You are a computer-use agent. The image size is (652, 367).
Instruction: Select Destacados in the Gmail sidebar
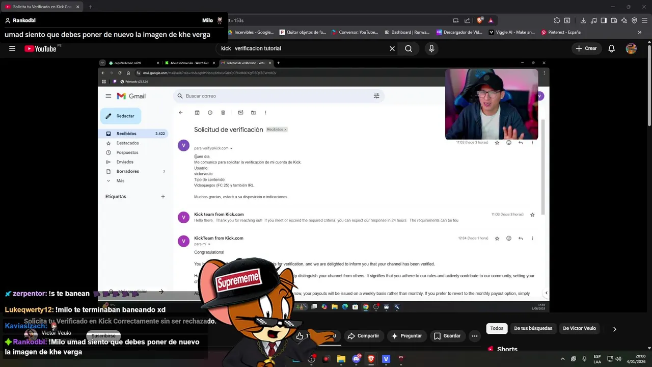(x=133, y=143)
